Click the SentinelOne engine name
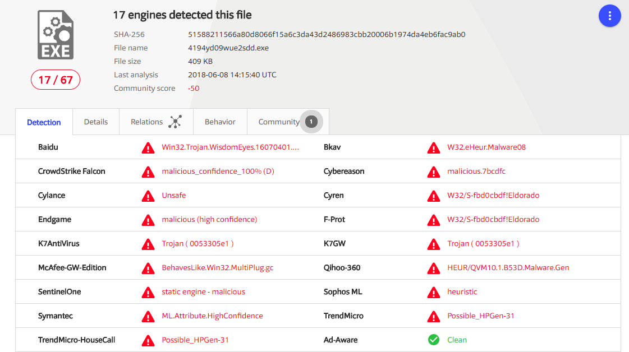The image size is (629, 352). point(59,291)
